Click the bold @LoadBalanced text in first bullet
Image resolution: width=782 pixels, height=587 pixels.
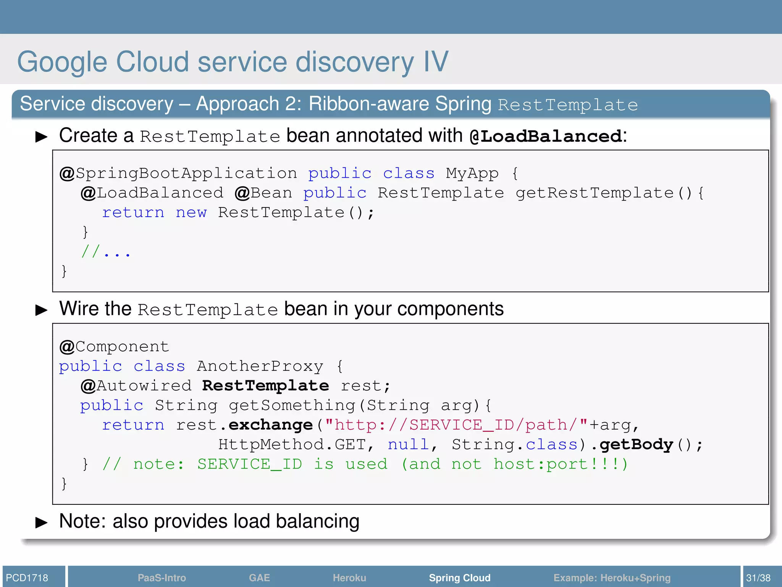pyautogui.click(x=546, y=136)
